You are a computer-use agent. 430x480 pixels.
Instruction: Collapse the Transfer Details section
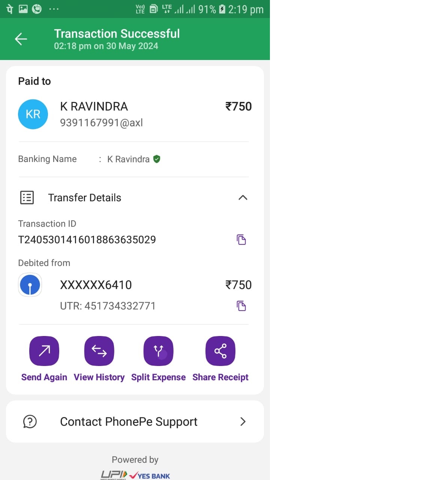pos(243,198)
